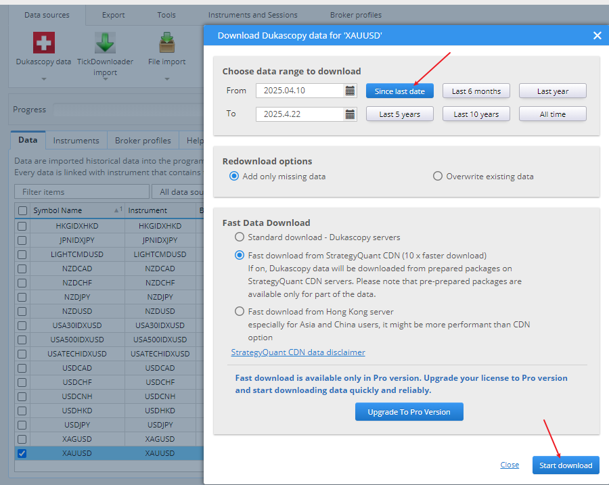Click the From date input field
The image size is (609, 485).
[300, 91]
